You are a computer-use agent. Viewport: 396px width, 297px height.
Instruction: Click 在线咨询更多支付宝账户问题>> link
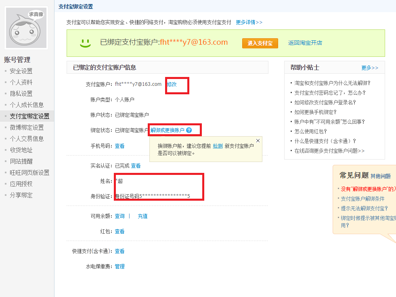coord(329,151)
